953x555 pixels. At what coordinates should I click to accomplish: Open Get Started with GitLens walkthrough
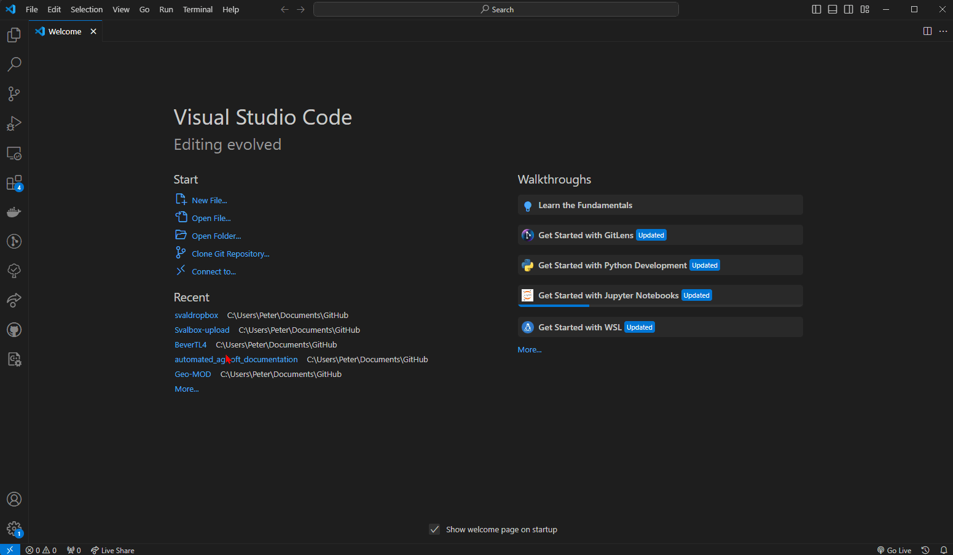coord(661,235)
